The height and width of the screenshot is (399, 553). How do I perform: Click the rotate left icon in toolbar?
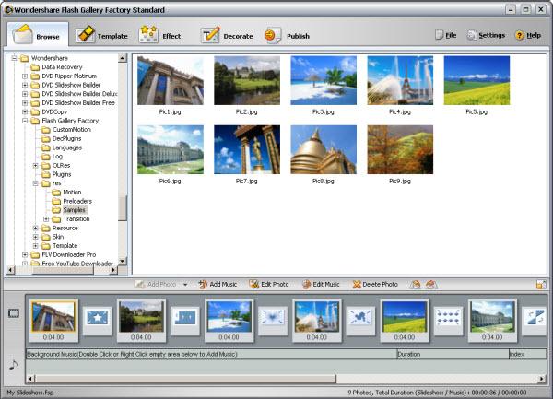[x=416, y=284]
